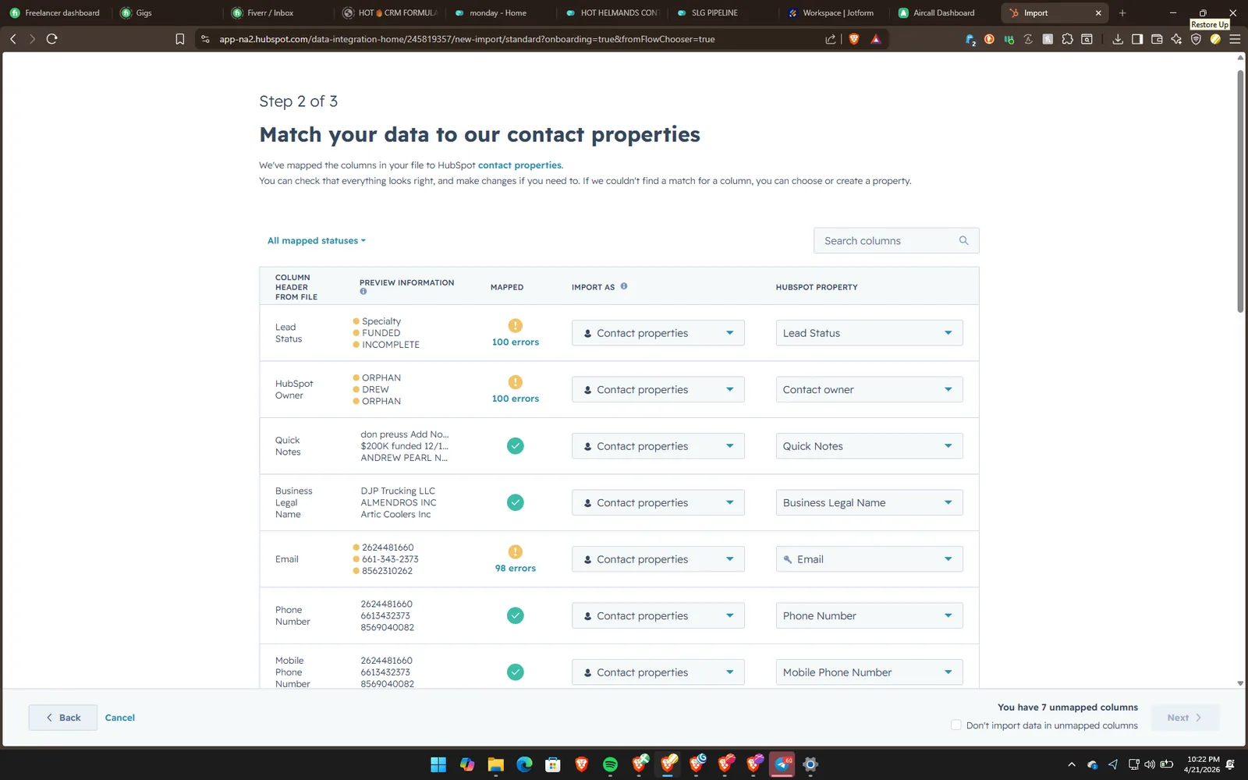Click the Cancel link
The height and width of the screenshot is (780, 1248).
[x=120, y=718]
